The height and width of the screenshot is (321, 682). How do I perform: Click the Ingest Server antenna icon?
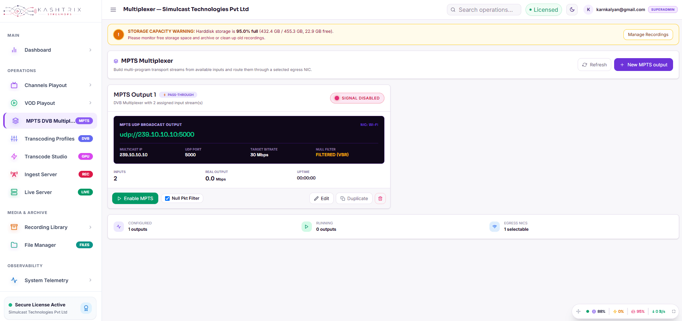pyautogui.click(x=14, y=174)
